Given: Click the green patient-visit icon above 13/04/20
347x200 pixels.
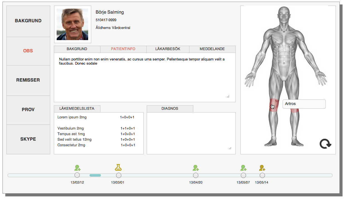Looking at the screenshot, I should click(x=196, y=168).
